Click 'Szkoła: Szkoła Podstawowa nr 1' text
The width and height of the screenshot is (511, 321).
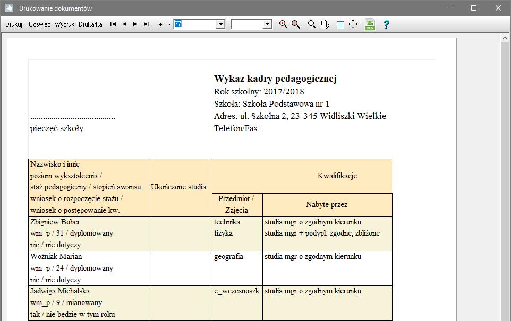pos(271,104)
